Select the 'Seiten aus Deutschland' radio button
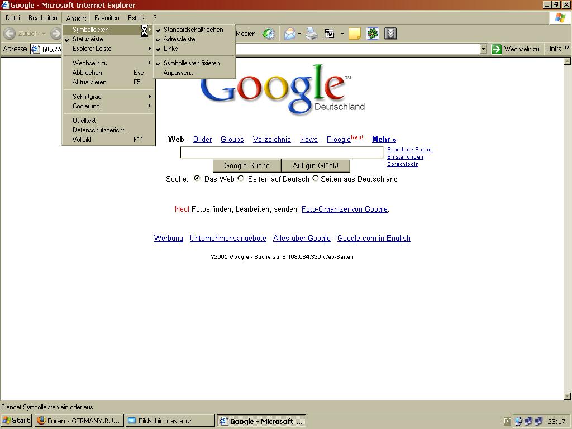572x429 pixels. (x=316, y=179)
